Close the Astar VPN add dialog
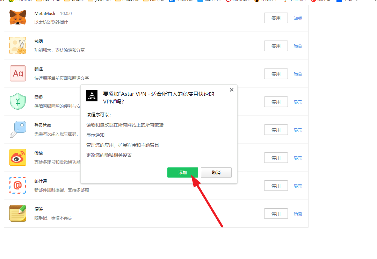 pyautogui.click(x=232, y=90)
